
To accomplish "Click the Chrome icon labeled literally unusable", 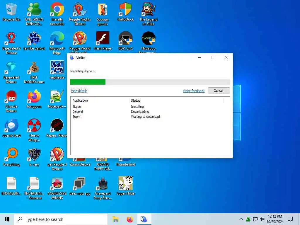I will 57,14.
